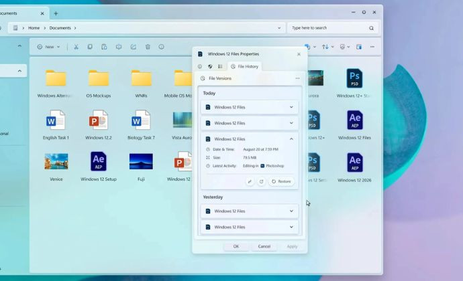Switch to the File History tab
Image resolution: width=463 pixels, height=281 pixels.
(244, 66)
